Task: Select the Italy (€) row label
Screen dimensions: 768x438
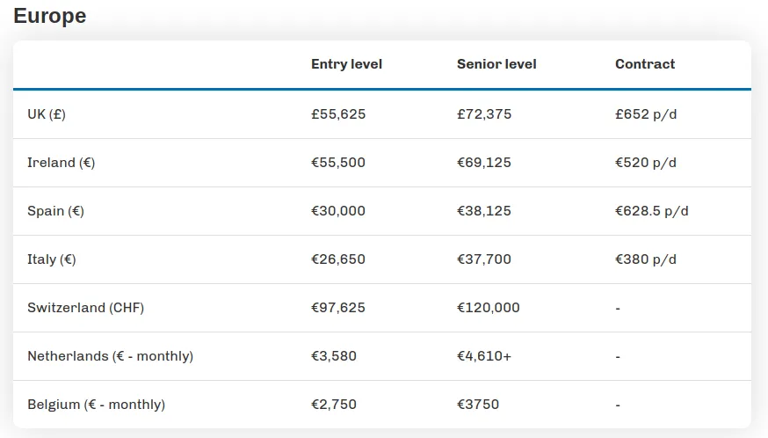Action: point(54,259)
